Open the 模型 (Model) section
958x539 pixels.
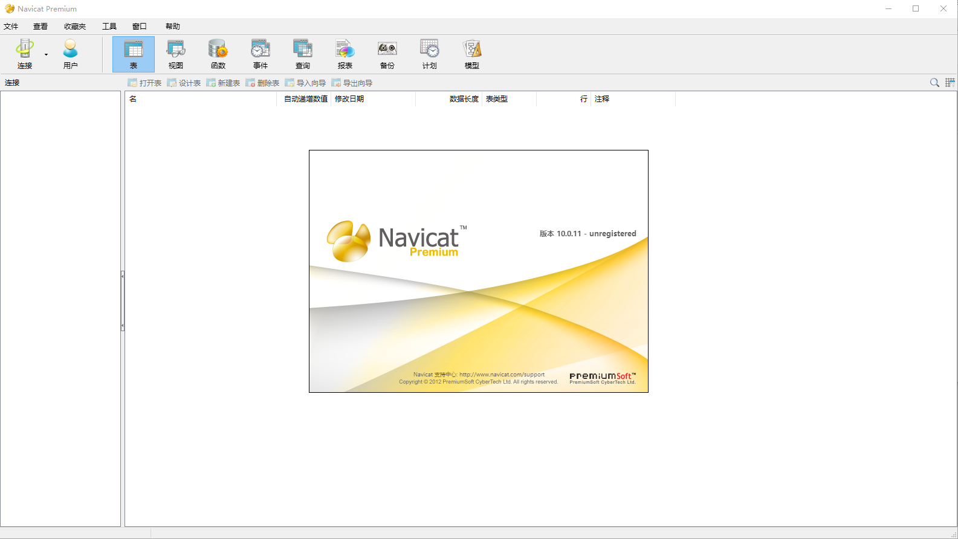pyautogui.click(x=472, y=54)
